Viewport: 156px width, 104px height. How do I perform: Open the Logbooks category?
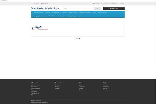pyautogui.click(x=48, y=13)
